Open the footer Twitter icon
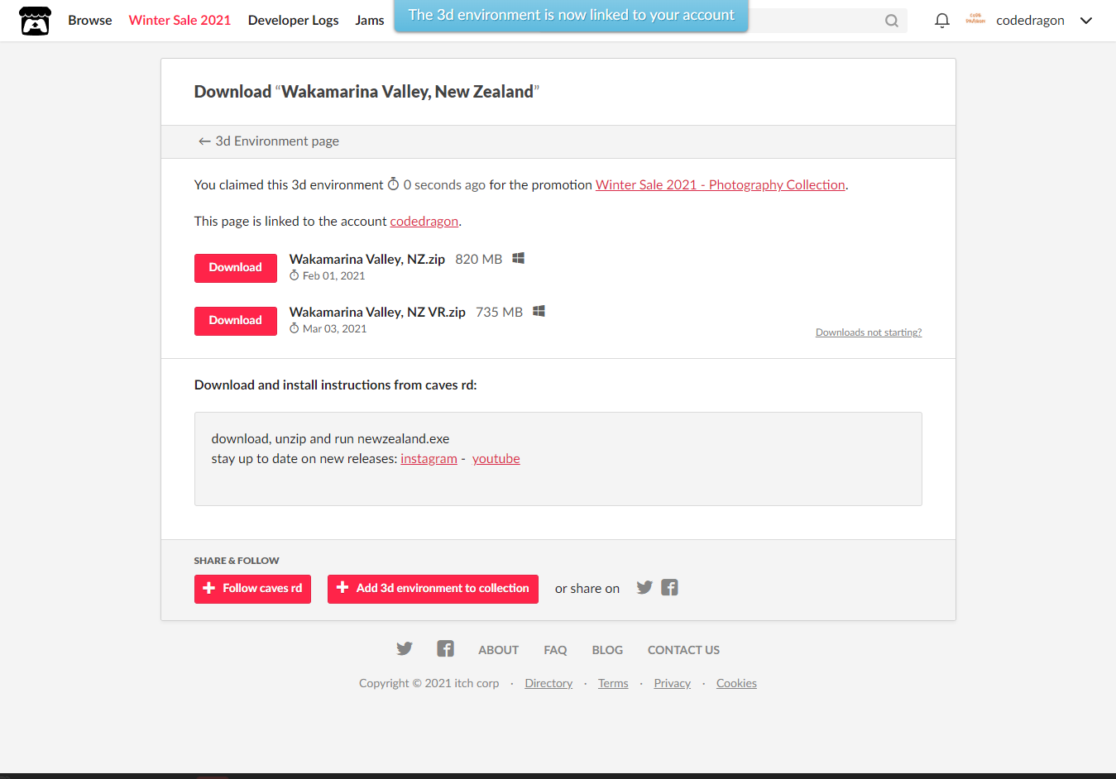The height and width of the screenshot is (779, 1116). (404, 648)
